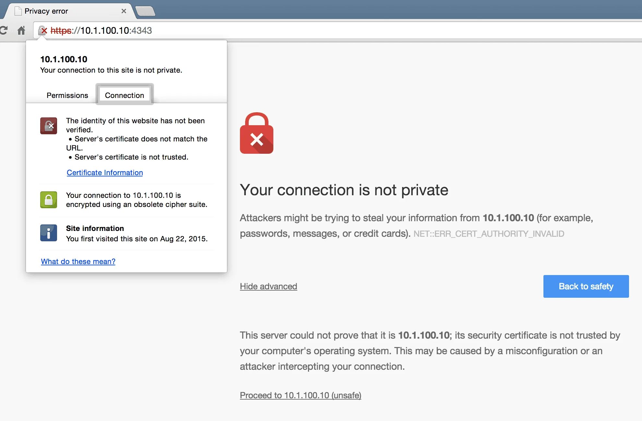Collapse details with Hide advanced
Screen dimensions: 642x421
pyautogui.click(x=268, y=286)
